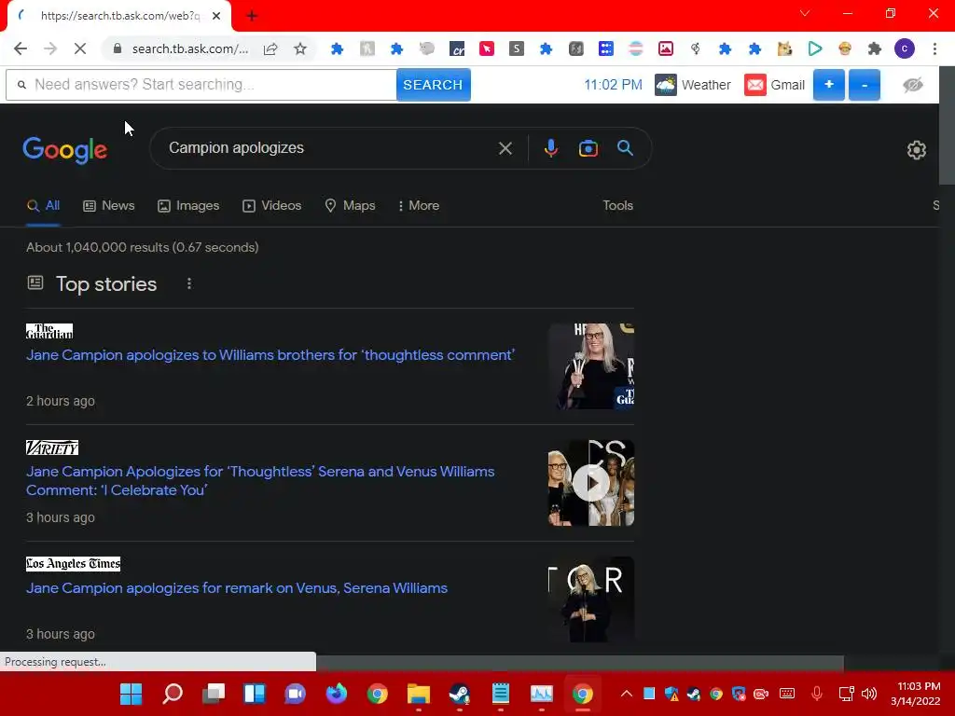Click the 'S' extension icon

517,48
